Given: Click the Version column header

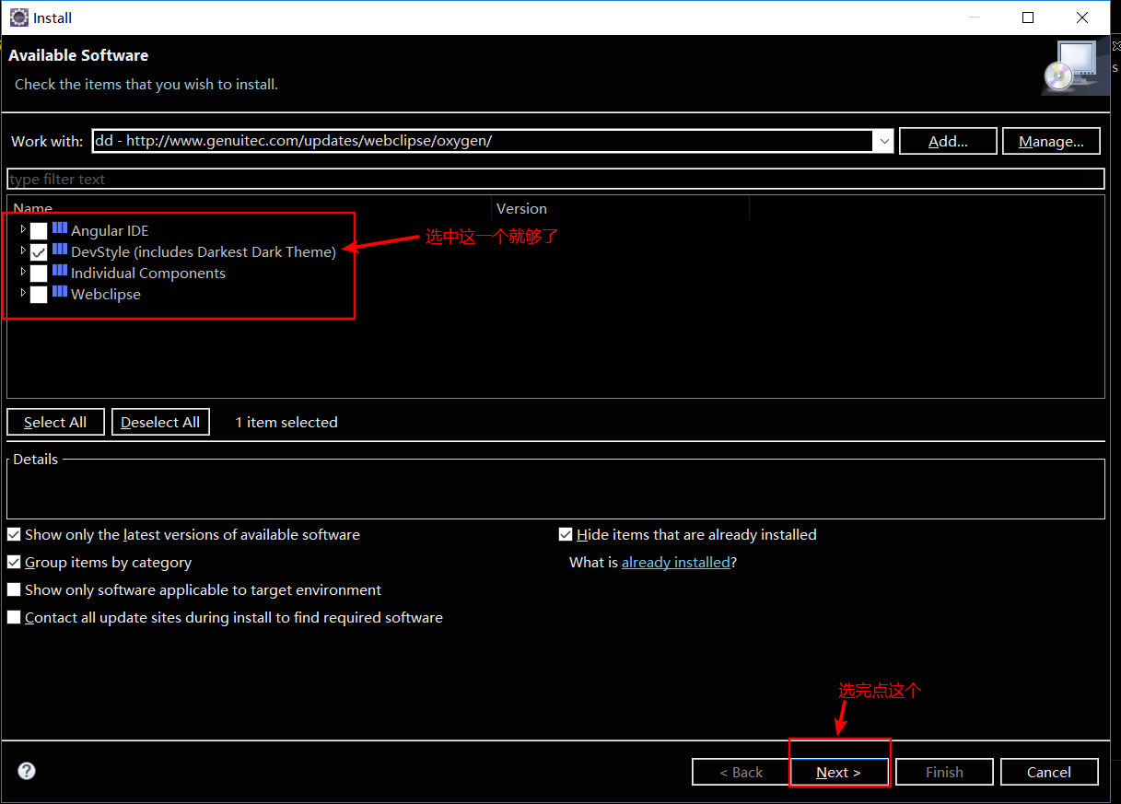Looking at the screenshot, I should pyautogui.click(x=621, y=208).
